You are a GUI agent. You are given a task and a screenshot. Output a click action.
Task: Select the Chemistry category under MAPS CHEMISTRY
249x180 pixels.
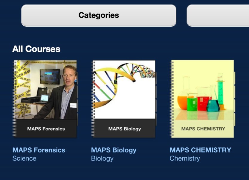185,158
